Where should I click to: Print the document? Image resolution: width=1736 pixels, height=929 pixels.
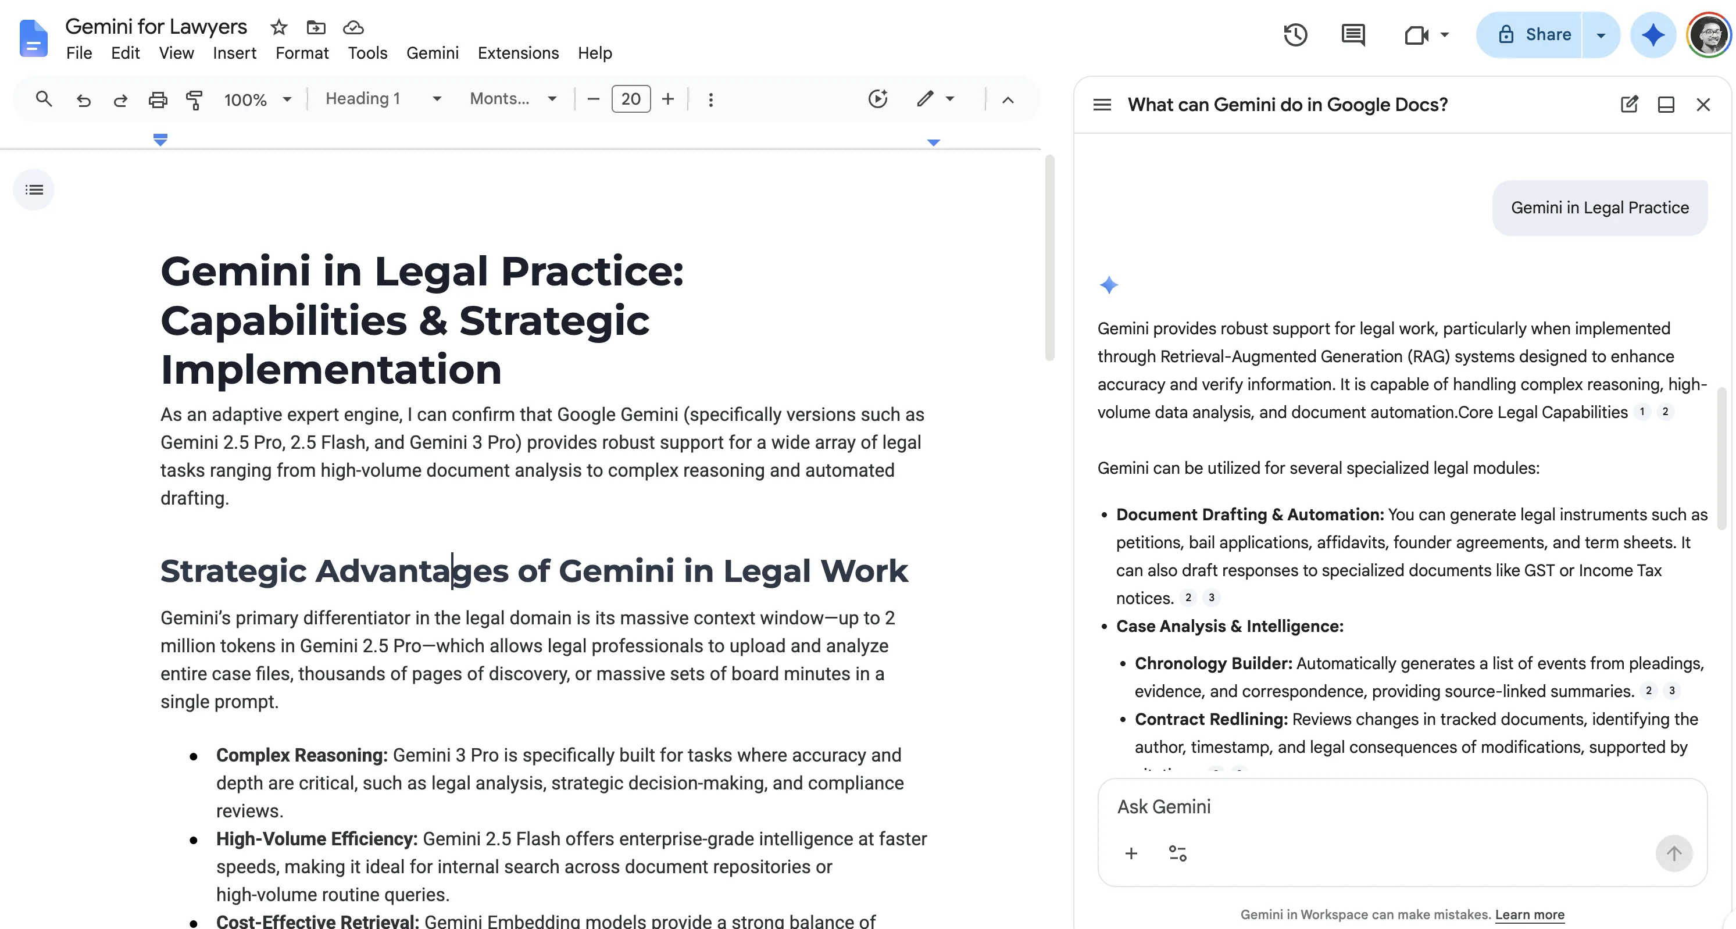[158, 100]
